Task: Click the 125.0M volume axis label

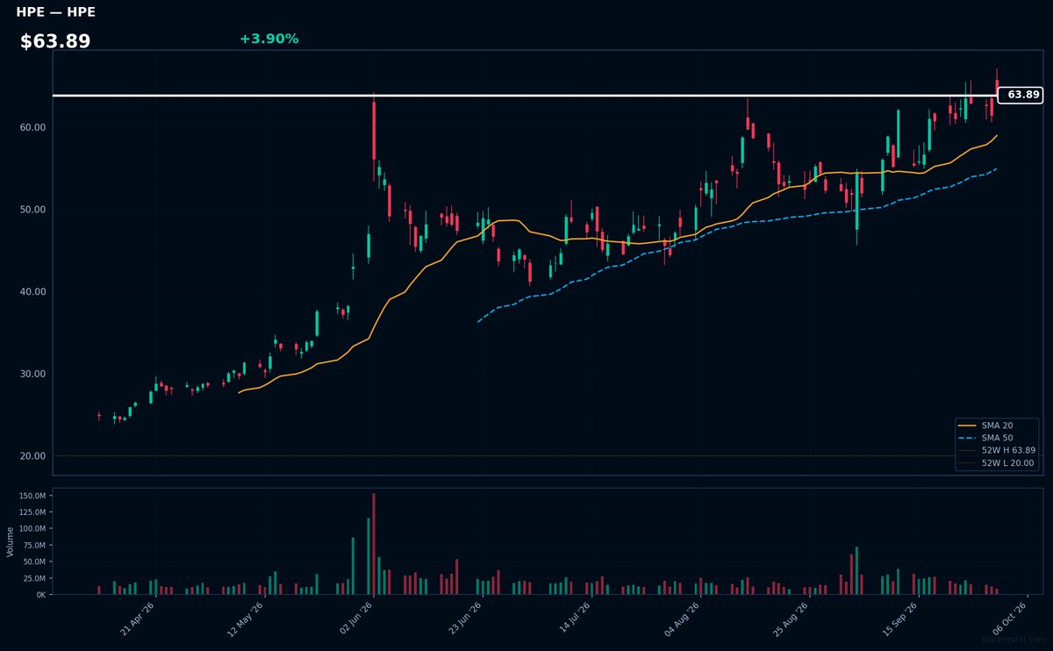Action: (32, 512)
